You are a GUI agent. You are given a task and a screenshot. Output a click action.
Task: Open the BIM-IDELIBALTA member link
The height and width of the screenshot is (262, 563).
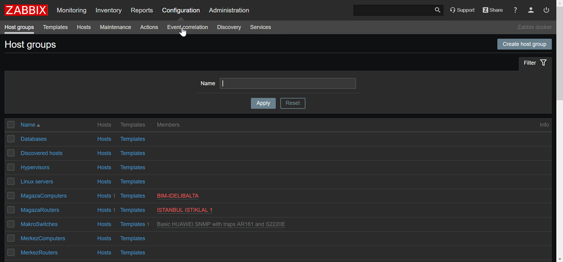pyautogui.click(x=178, y=196)
